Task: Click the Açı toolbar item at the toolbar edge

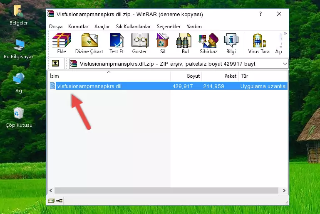Action: [x=279, y=43]
